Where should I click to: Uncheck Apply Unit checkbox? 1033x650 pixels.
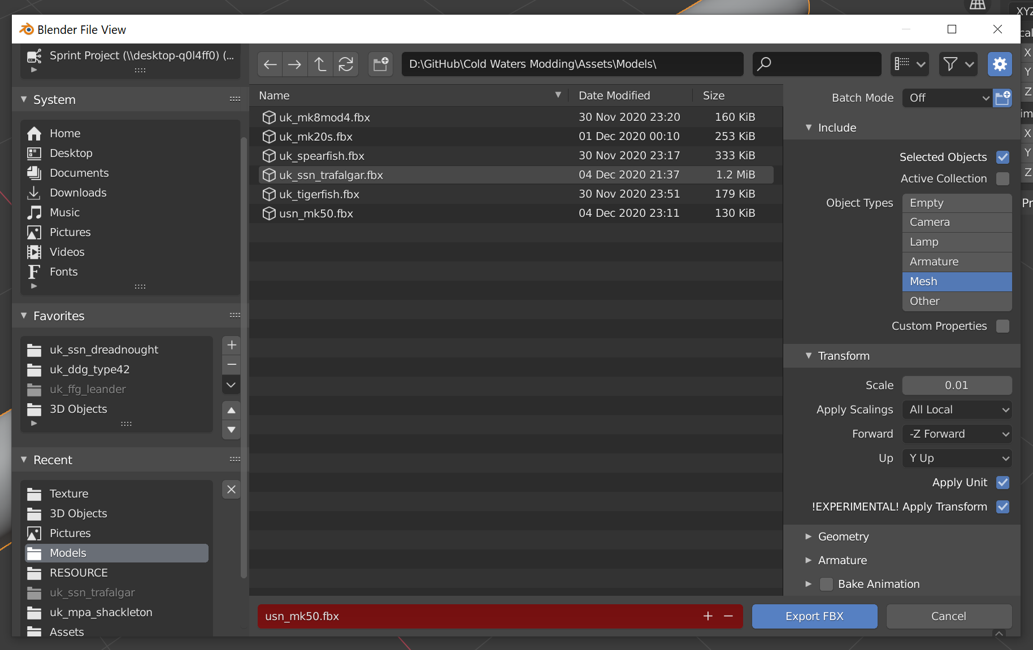tap(1003, 482)
